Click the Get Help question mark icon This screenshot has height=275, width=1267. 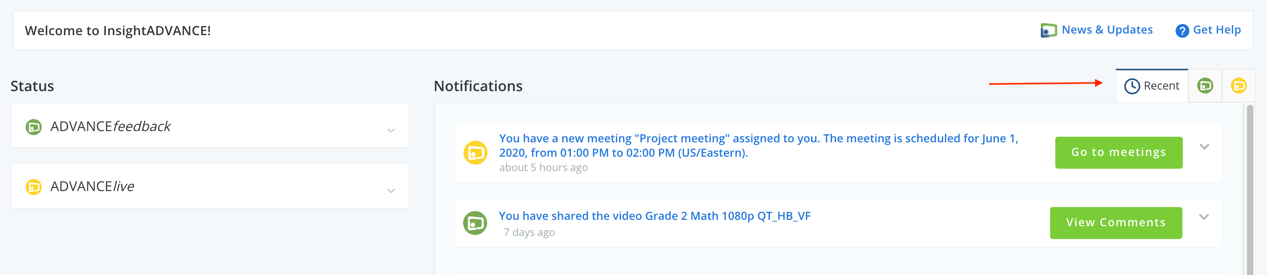[1182, 31]
